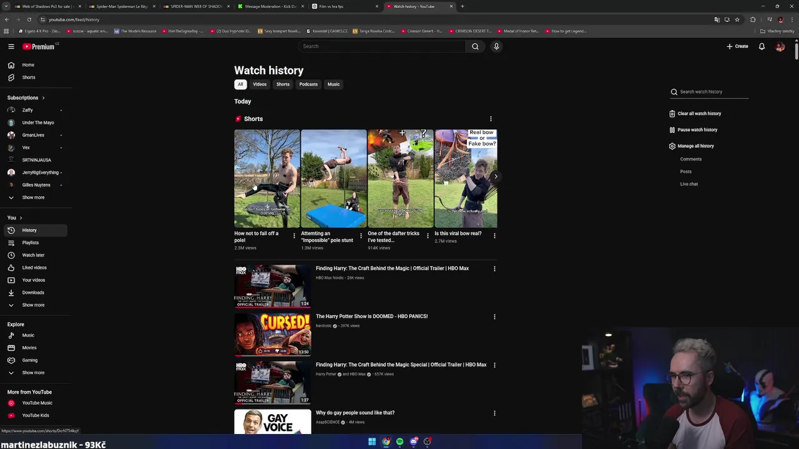Click the search magnifier button
This screenshot has width=799, height=449.
475,46
